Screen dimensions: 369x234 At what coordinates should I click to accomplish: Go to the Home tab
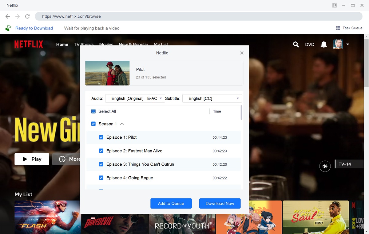[x=62, y=44]
